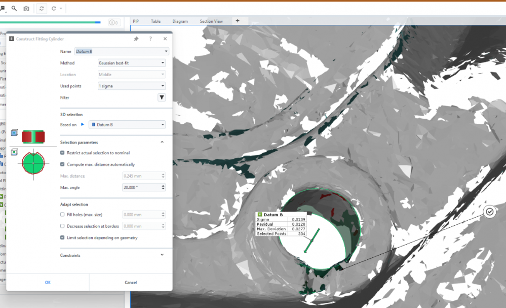Add a new view tab with plus
This screenshot has width=506, height=308.
pos(238,21)
